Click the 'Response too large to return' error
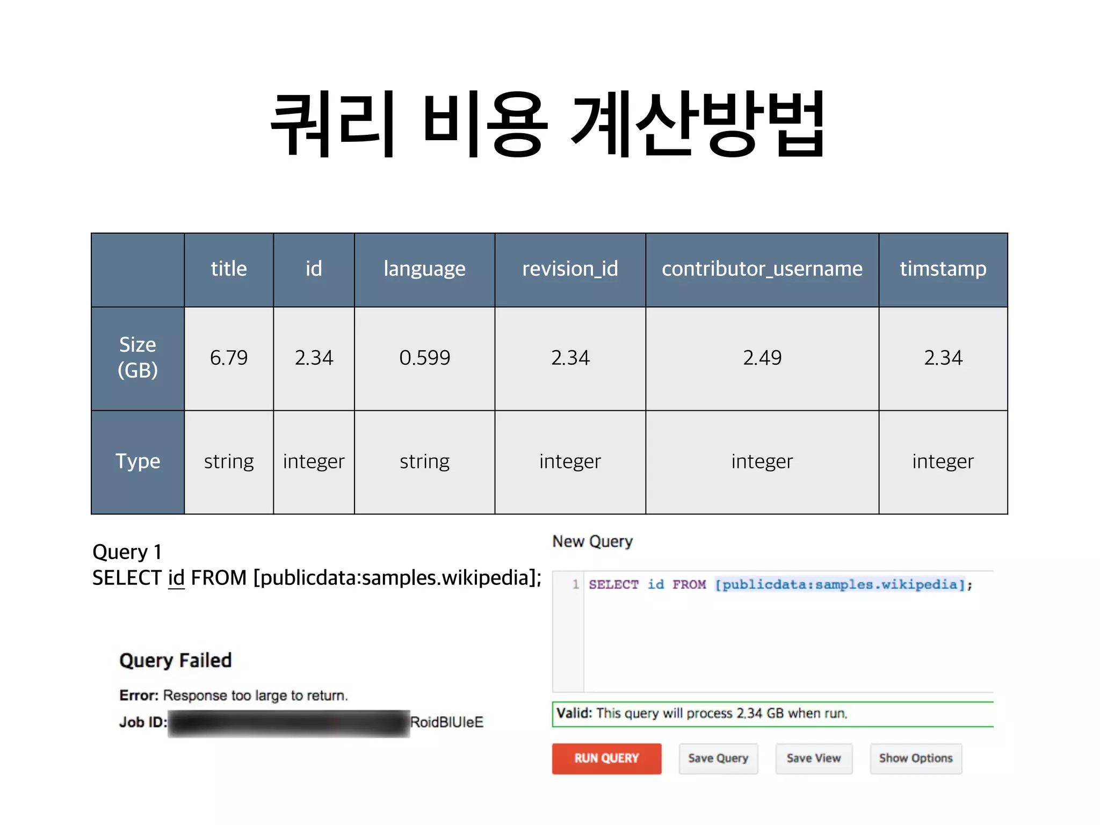This screenshot has height=825, width=1100. tap(234, 696)
